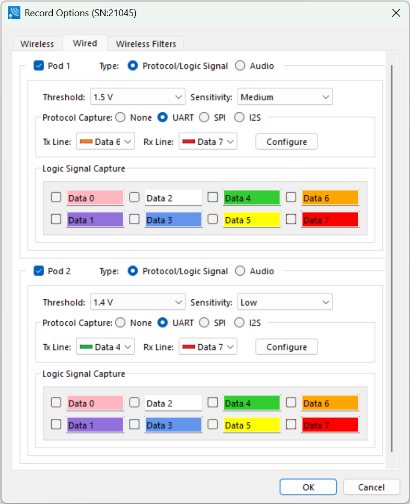The width and height of the screenshot is (410, 504).
Task: Enable Pod 1 Data 7 logic capture checkbox
Action: click(291, 219)
